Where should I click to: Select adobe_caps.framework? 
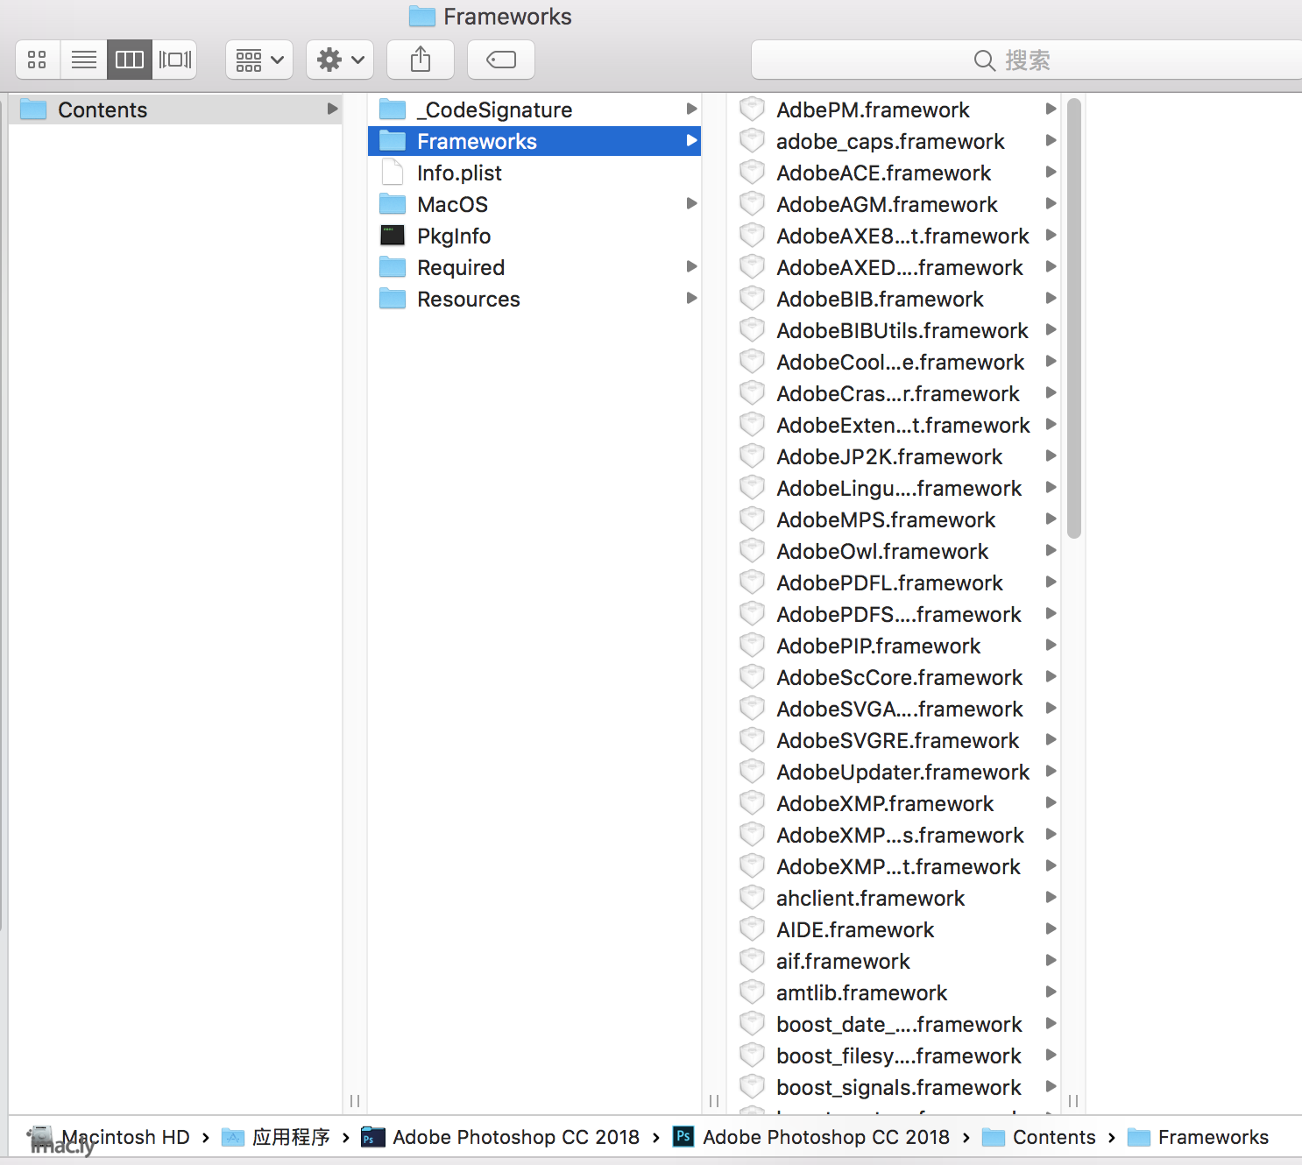(x=894, y=141)
